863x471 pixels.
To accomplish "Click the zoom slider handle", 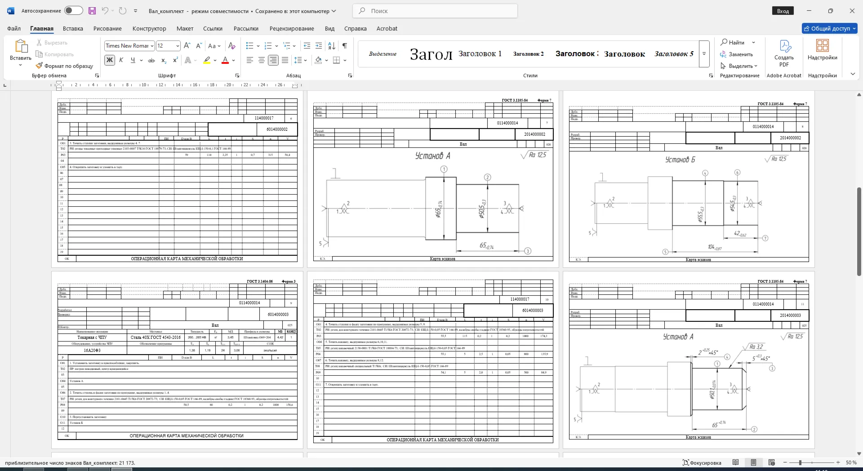I will point(800,462).
